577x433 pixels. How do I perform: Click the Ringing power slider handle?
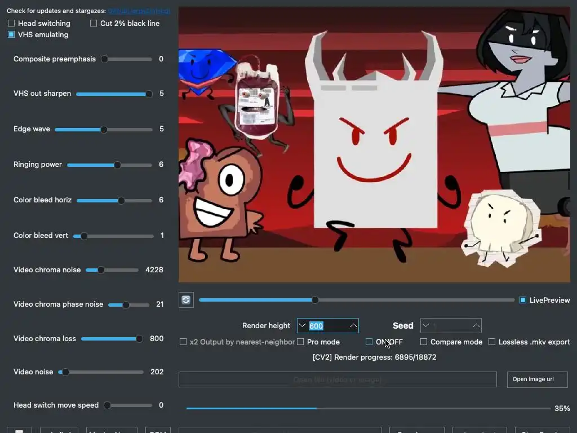click(117, 165)
